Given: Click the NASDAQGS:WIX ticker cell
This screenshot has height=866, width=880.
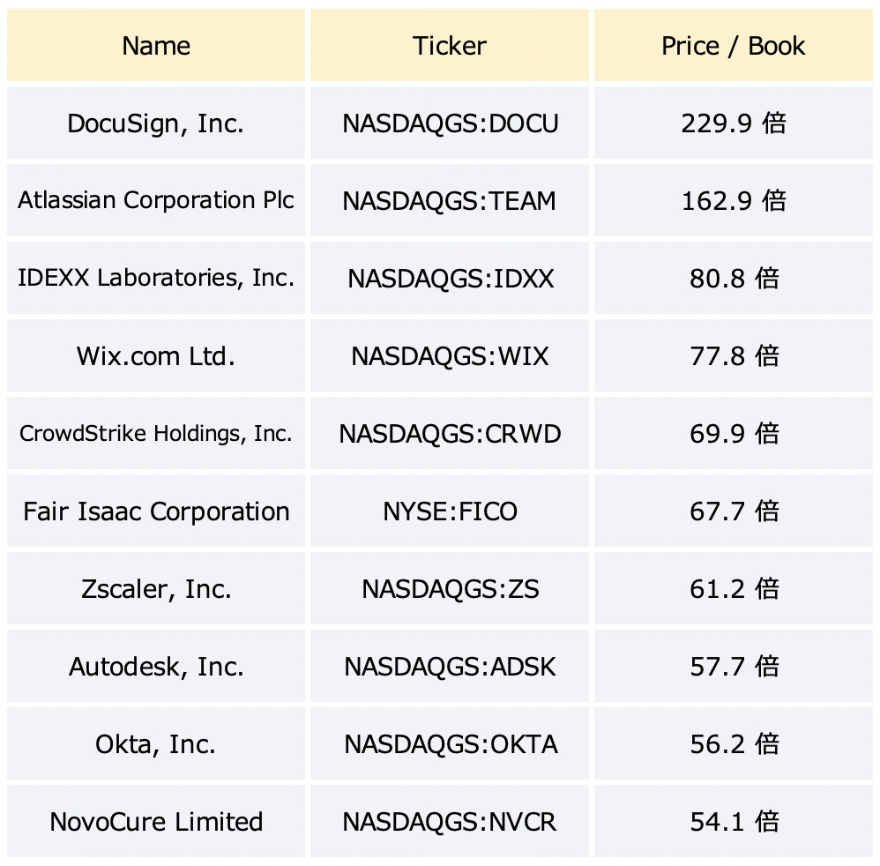Looking at the screenshot, I should tap(450, 356).
